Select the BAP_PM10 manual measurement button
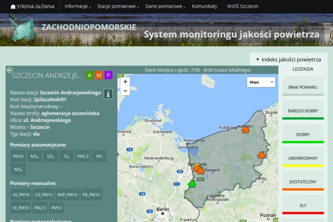 [x=67, y=194]
